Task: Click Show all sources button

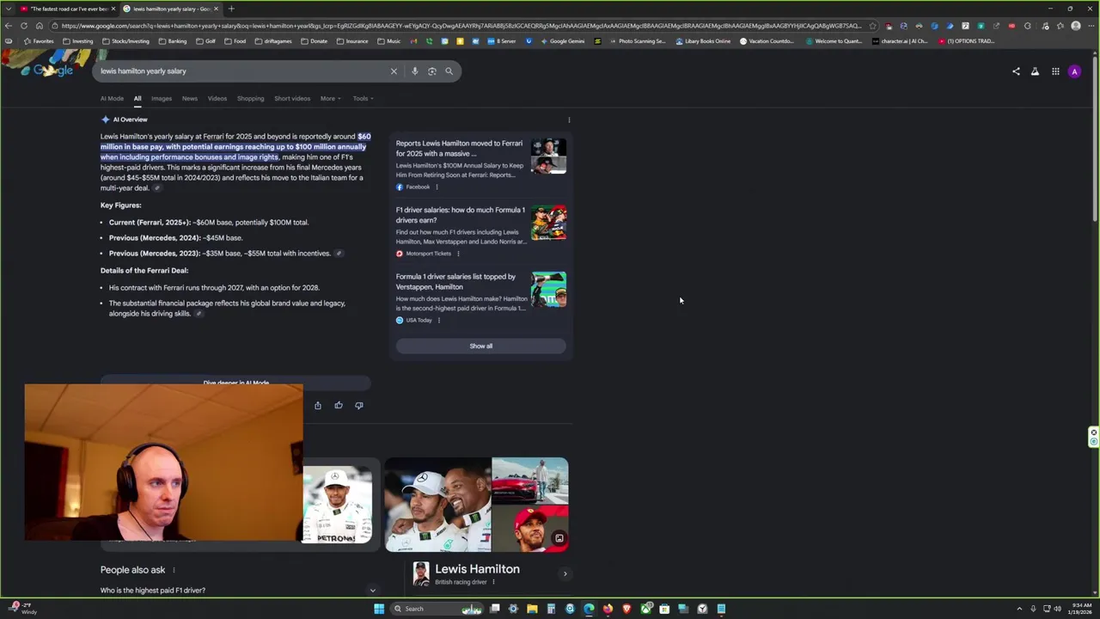Action: [481, 346]
